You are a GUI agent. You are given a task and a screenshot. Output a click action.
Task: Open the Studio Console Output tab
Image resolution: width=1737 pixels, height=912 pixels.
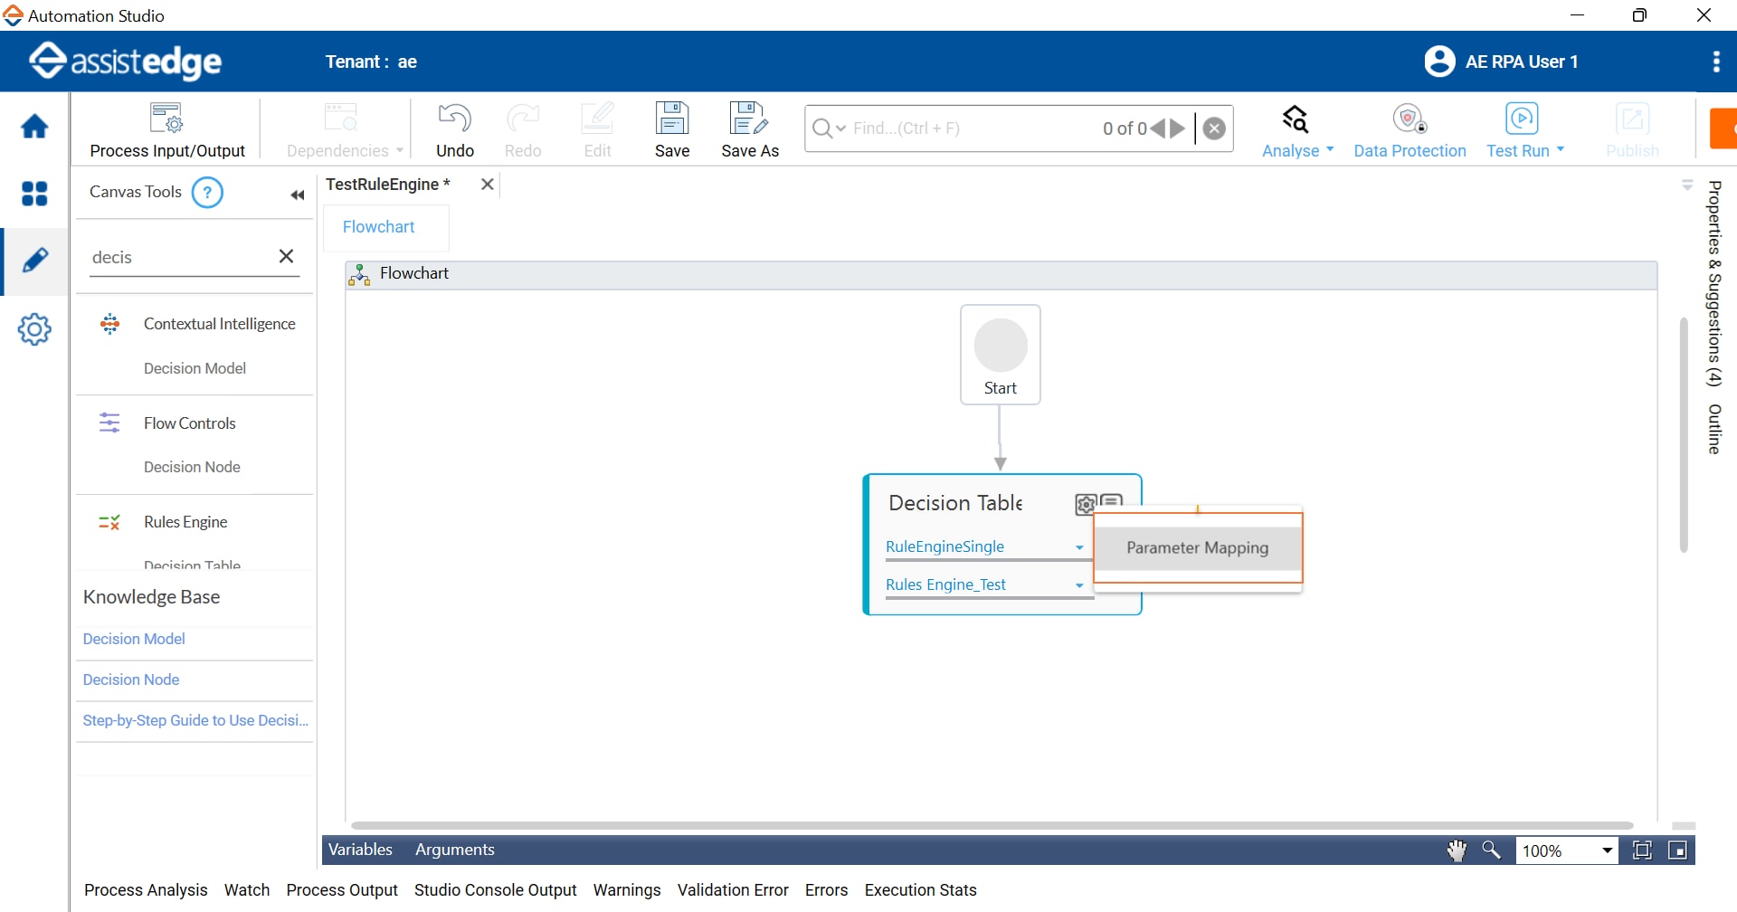(x=495, y=890)
